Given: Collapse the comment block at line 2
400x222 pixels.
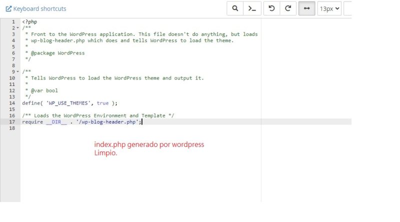Looking at the screenshot, I should [17, 28].
